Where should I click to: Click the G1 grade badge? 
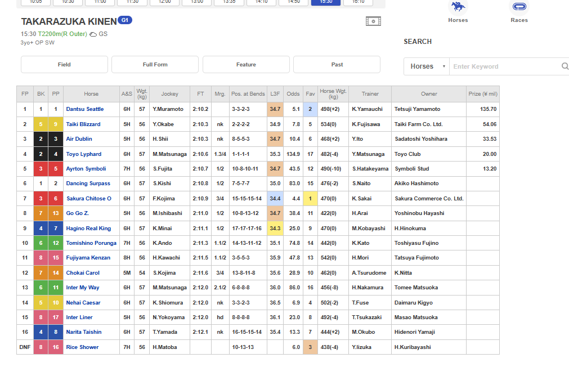(125, 20)
